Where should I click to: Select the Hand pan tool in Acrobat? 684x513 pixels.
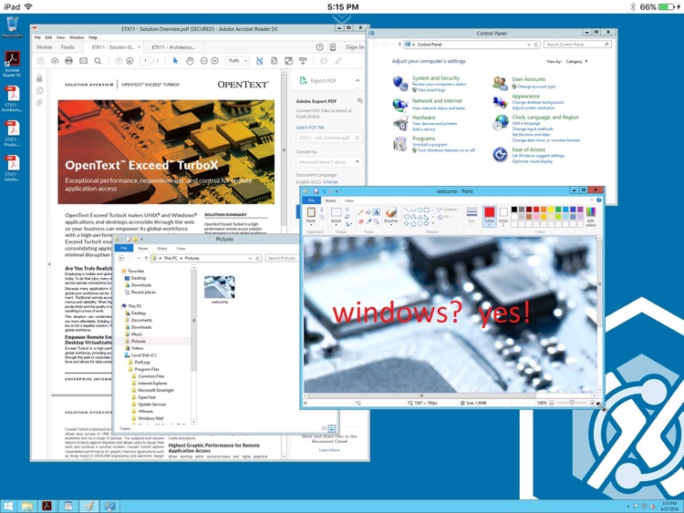pos(190,61)
